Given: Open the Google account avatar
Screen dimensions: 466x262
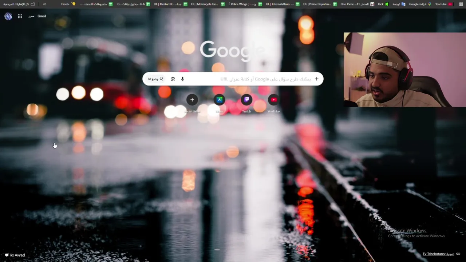Looking at the screenshot, I should [8, 16].
